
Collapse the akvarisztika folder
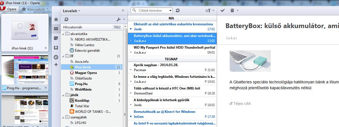pos(63,34)
